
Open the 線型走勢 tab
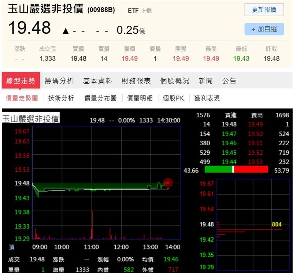pos(21,81)
